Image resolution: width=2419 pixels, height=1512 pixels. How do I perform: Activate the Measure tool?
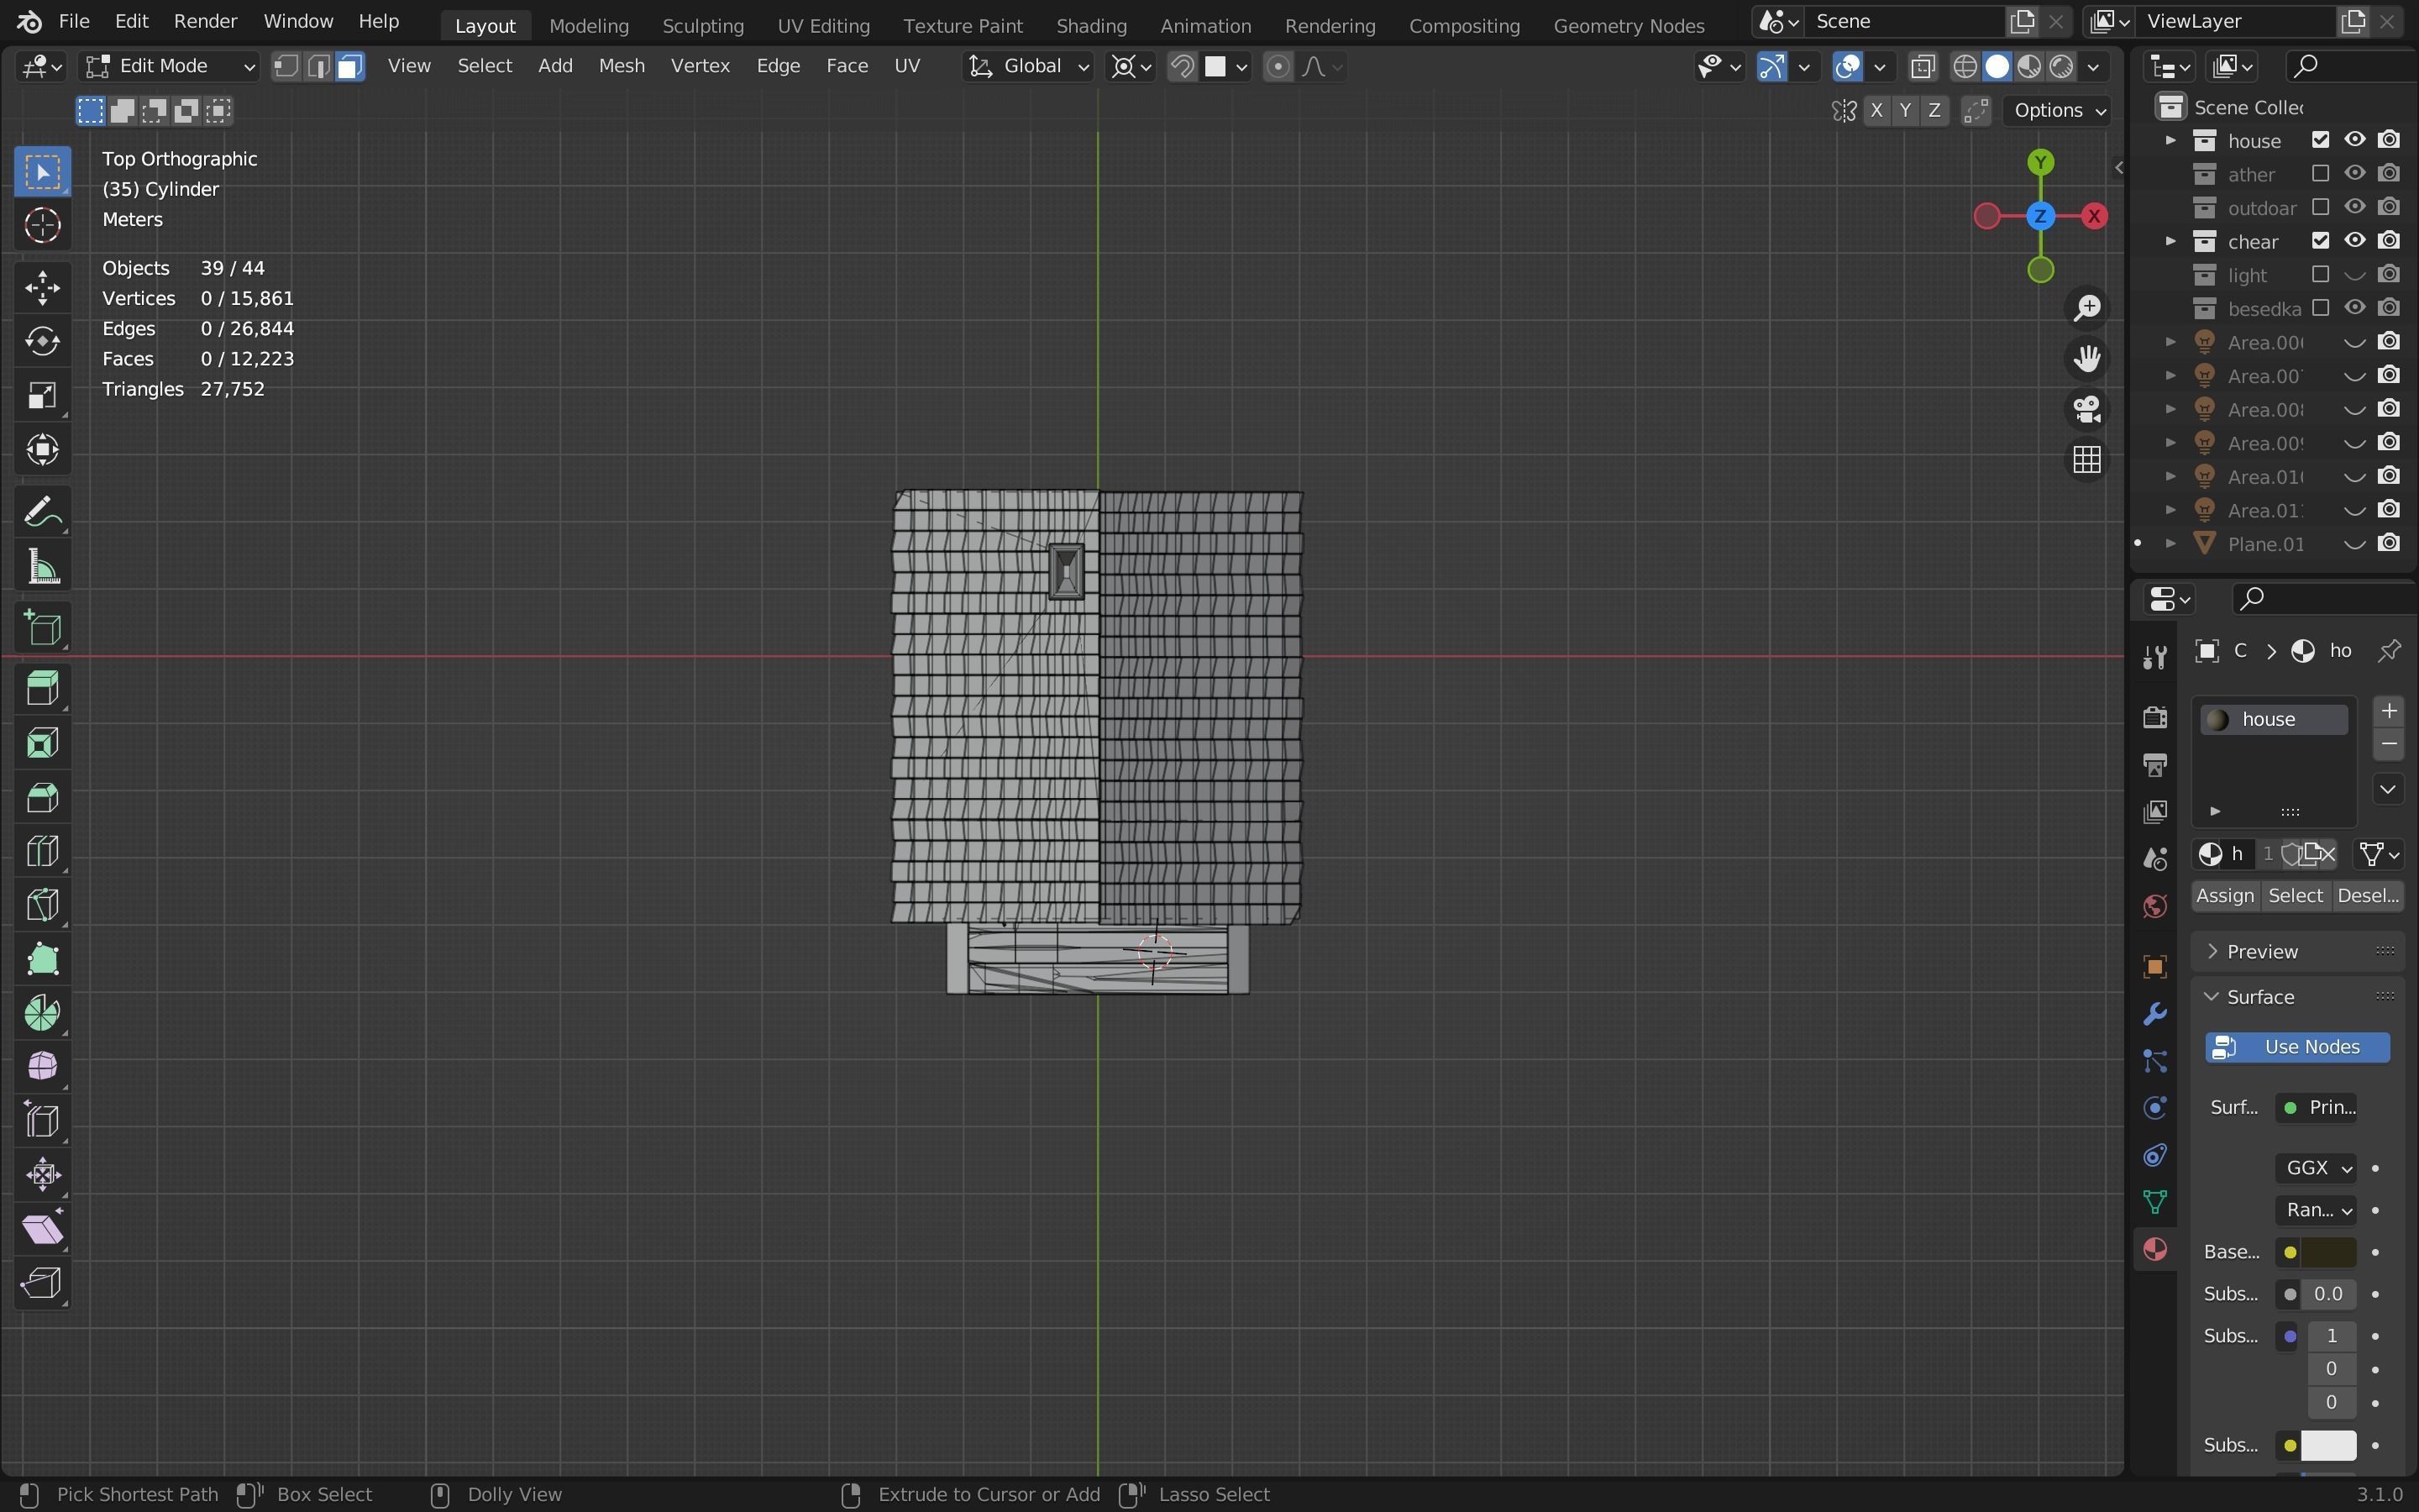point(42,568)
